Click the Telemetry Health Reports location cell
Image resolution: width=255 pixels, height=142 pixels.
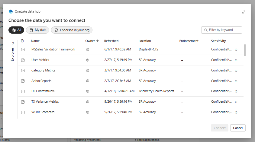(157, 91)
